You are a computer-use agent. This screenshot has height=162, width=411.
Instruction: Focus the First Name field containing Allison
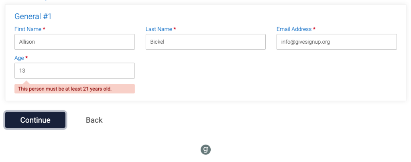[75, 42]
